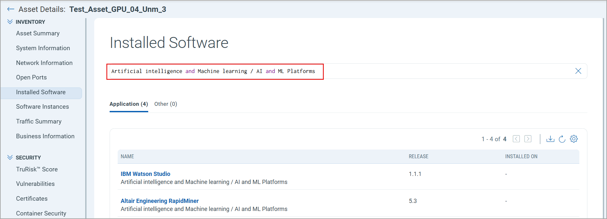Open Asset Summary in sidebar

point(38,33)
